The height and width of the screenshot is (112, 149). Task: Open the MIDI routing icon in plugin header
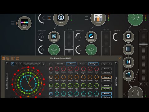point(8,58)
